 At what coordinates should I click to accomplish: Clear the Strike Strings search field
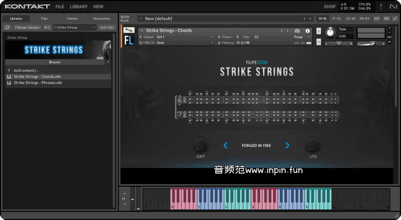[x=94, y=27]
